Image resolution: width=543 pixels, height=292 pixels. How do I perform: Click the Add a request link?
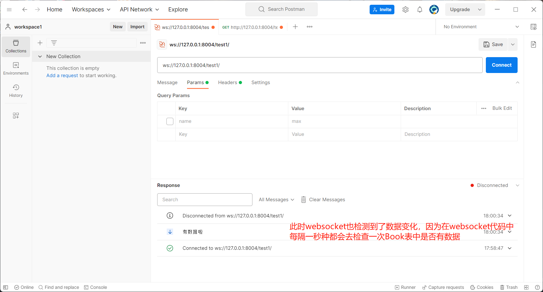click(62, 76)
